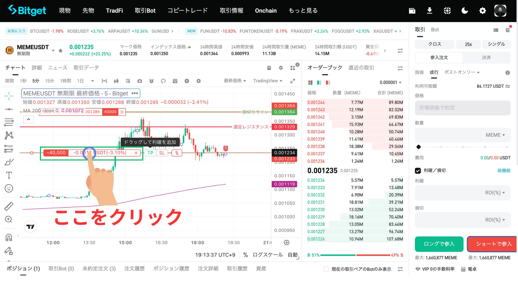Screen dimensions: 518x291
Task: Toggle ログスケール on chart footer
Action: tap(268, 255)
